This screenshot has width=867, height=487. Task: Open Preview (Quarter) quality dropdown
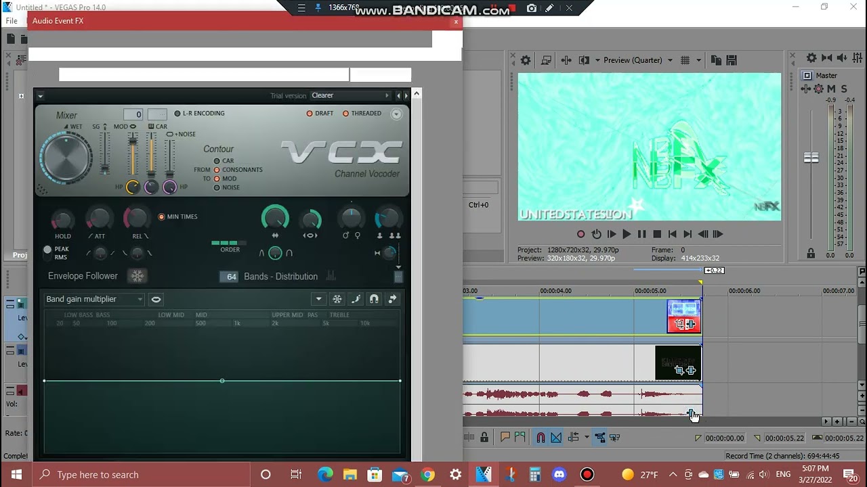637,60
